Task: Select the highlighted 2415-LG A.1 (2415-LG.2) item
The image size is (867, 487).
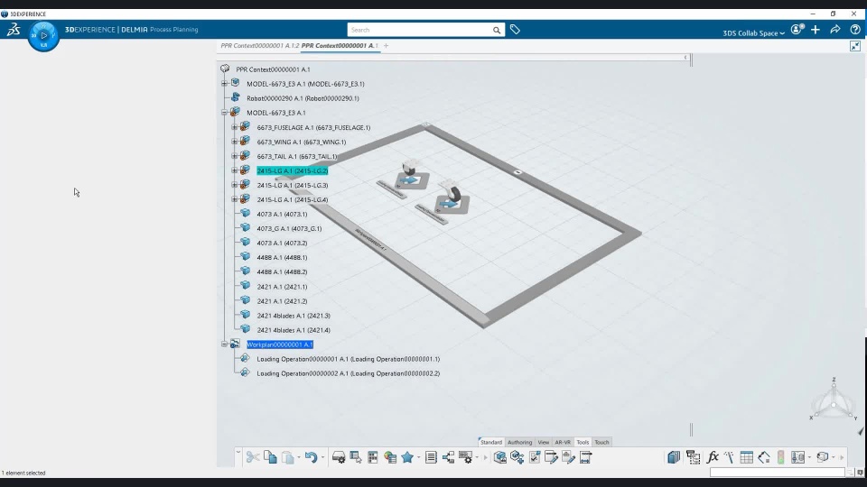Action: (x=292, y=170)
